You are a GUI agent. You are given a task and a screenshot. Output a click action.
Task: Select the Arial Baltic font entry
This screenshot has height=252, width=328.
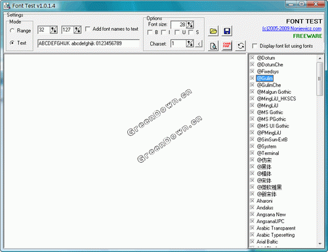(x=267, y=241)
